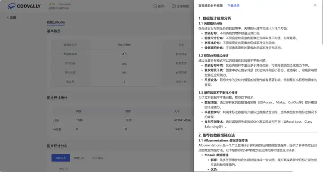Click the jpg format cell
This screenshot has width=323, height=172.
tap(124, 63)
